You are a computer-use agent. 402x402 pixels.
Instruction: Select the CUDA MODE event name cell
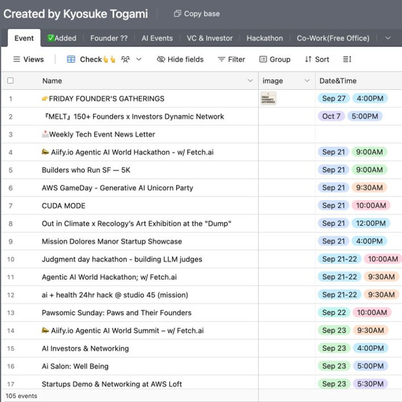tap(63, 206)
